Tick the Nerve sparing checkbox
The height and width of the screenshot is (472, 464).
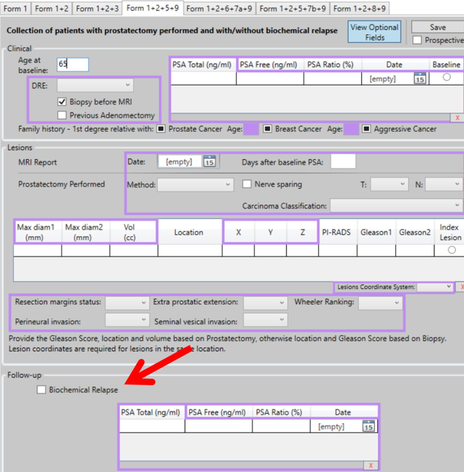247,184
